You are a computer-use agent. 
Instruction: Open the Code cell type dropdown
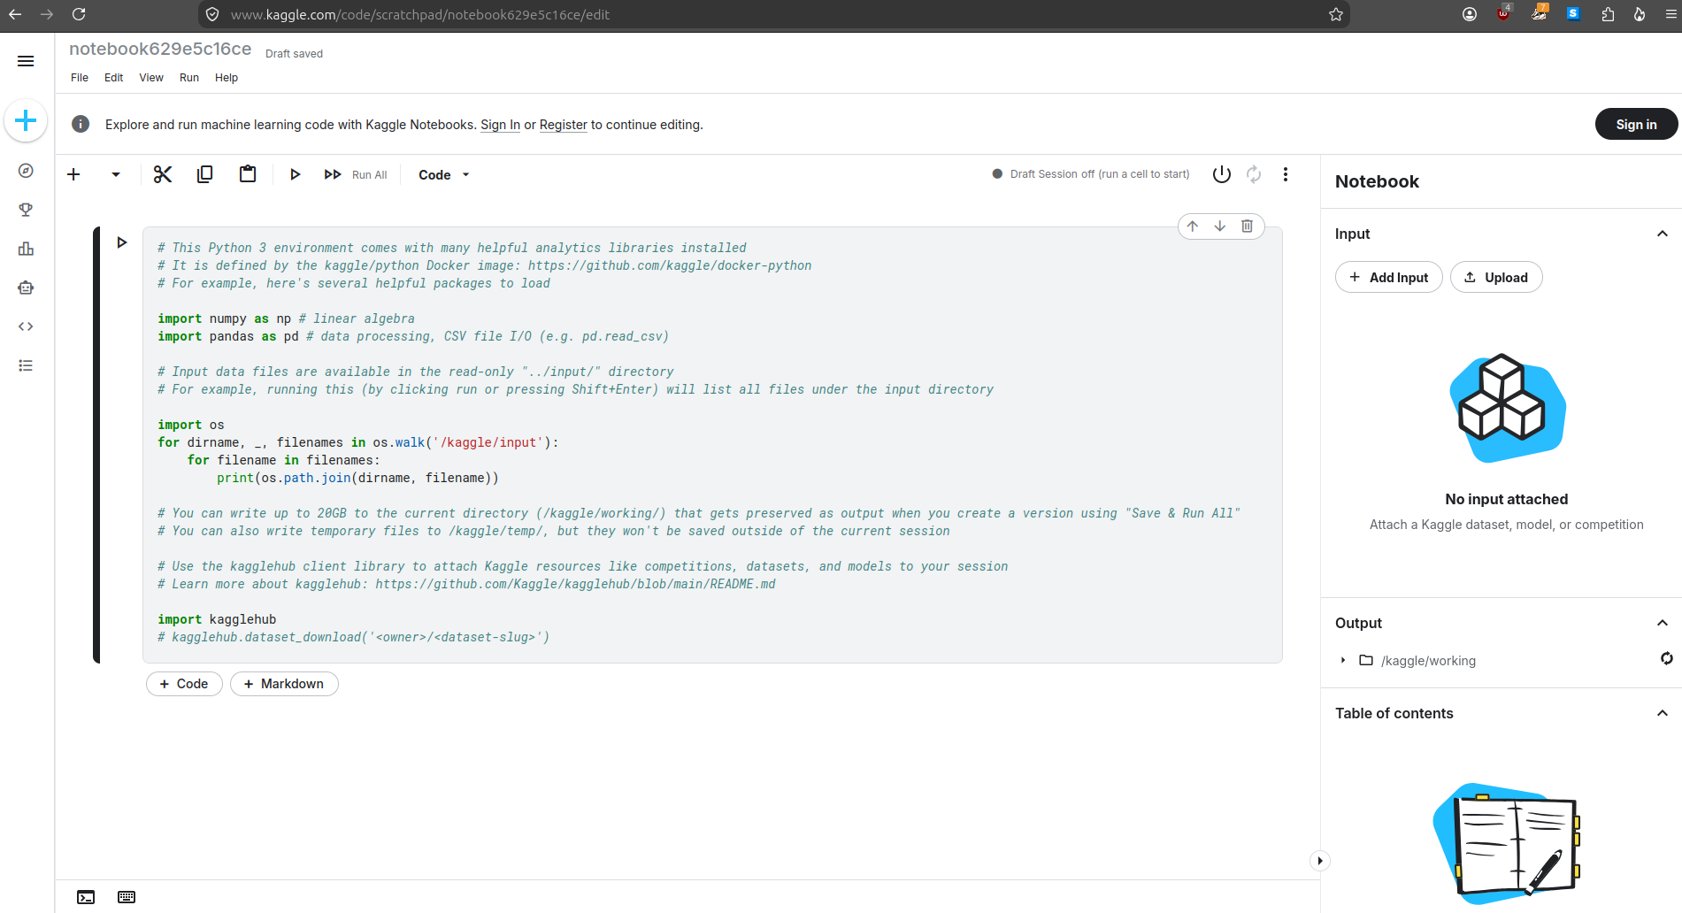tap(444, 174)
